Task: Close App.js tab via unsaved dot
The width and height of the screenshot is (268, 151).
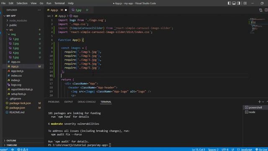Action: tap(66, 10)
